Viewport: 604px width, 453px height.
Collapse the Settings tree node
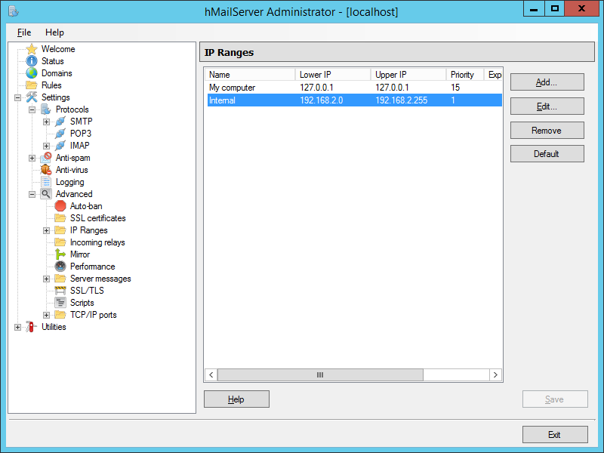[x=17, y=98]
